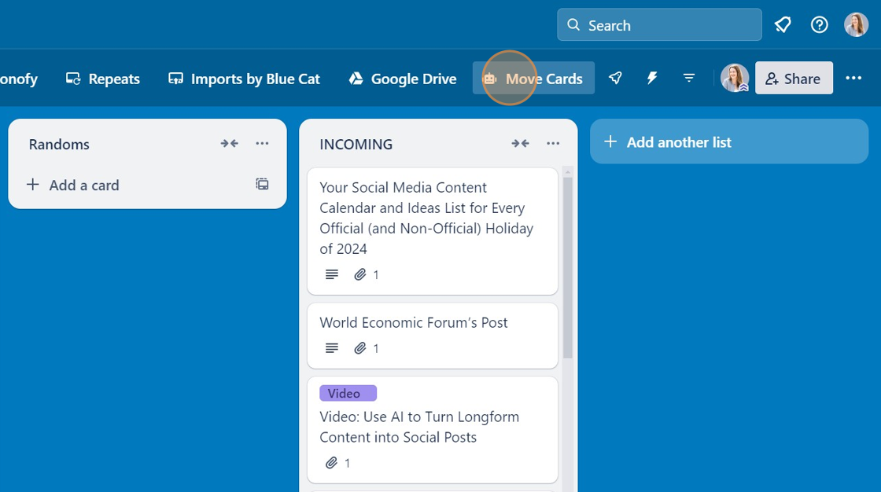
Task: Collapse the INCOMING list
Action: pos(520,143)
